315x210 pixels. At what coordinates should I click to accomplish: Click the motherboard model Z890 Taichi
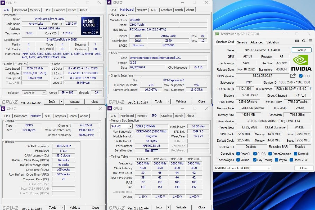[154, 25]
